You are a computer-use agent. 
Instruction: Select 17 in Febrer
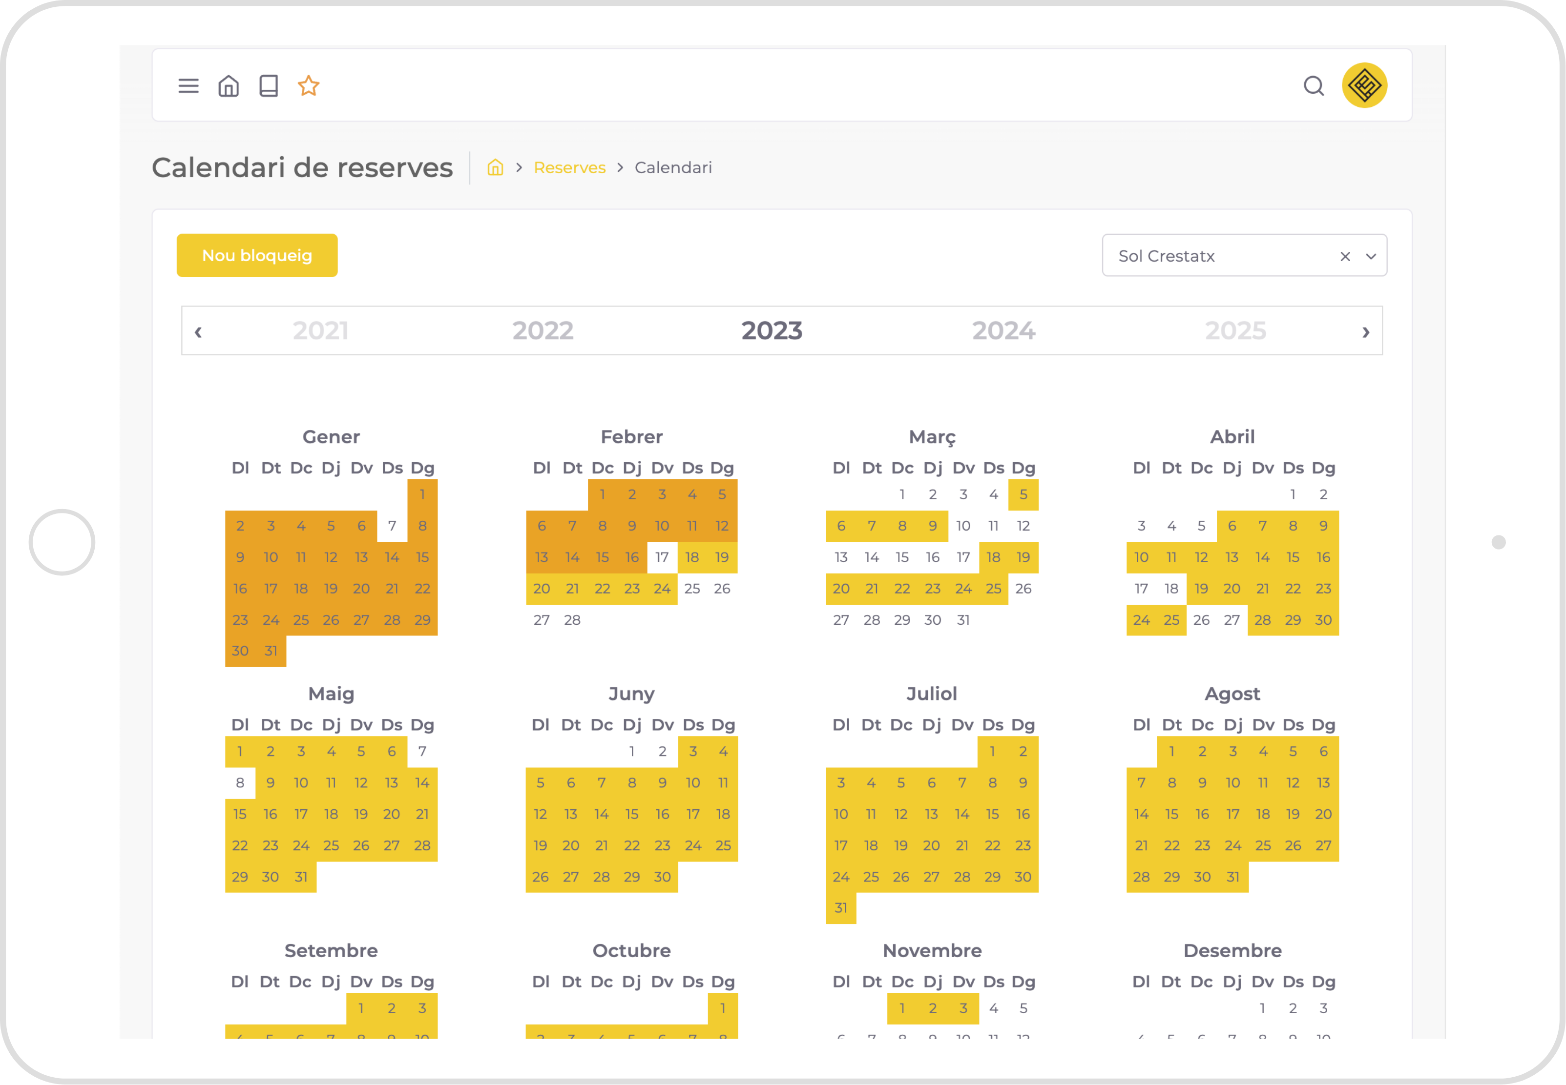point(662,557)
